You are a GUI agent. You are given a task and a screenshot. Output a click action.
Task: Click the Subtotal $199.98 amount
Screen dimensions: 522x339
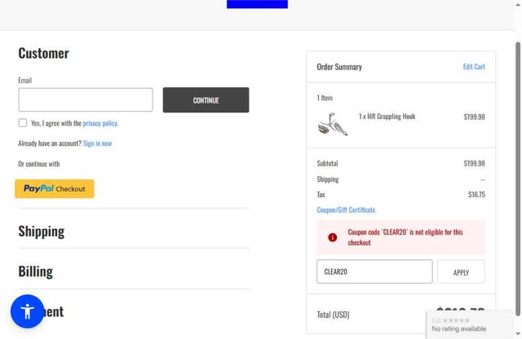click(474, 163)
